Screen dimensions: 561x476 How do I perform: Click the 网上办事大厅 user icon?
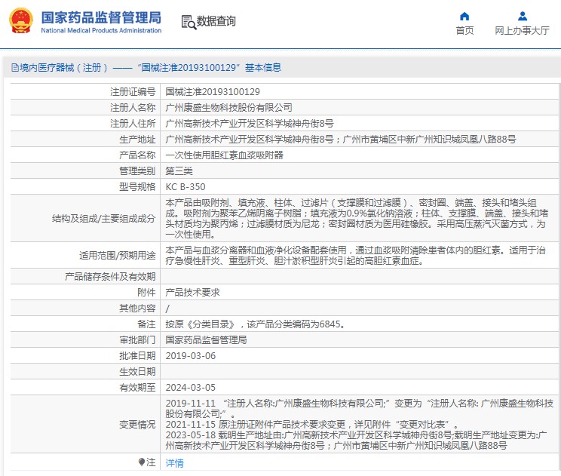coord(523,17)
